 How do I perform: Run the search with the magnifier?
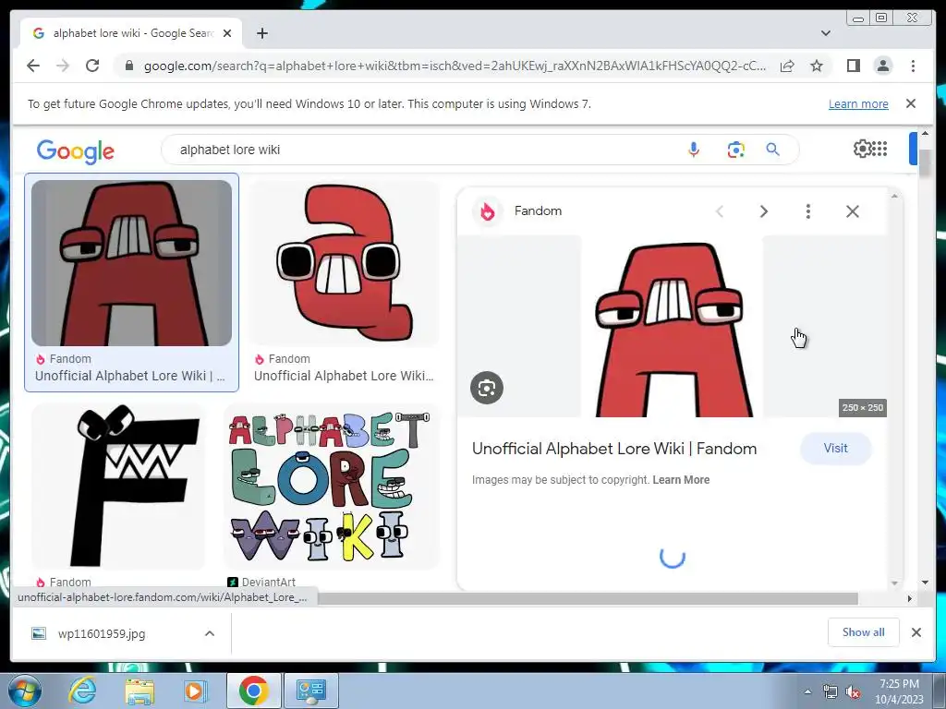tap(773, 150)
